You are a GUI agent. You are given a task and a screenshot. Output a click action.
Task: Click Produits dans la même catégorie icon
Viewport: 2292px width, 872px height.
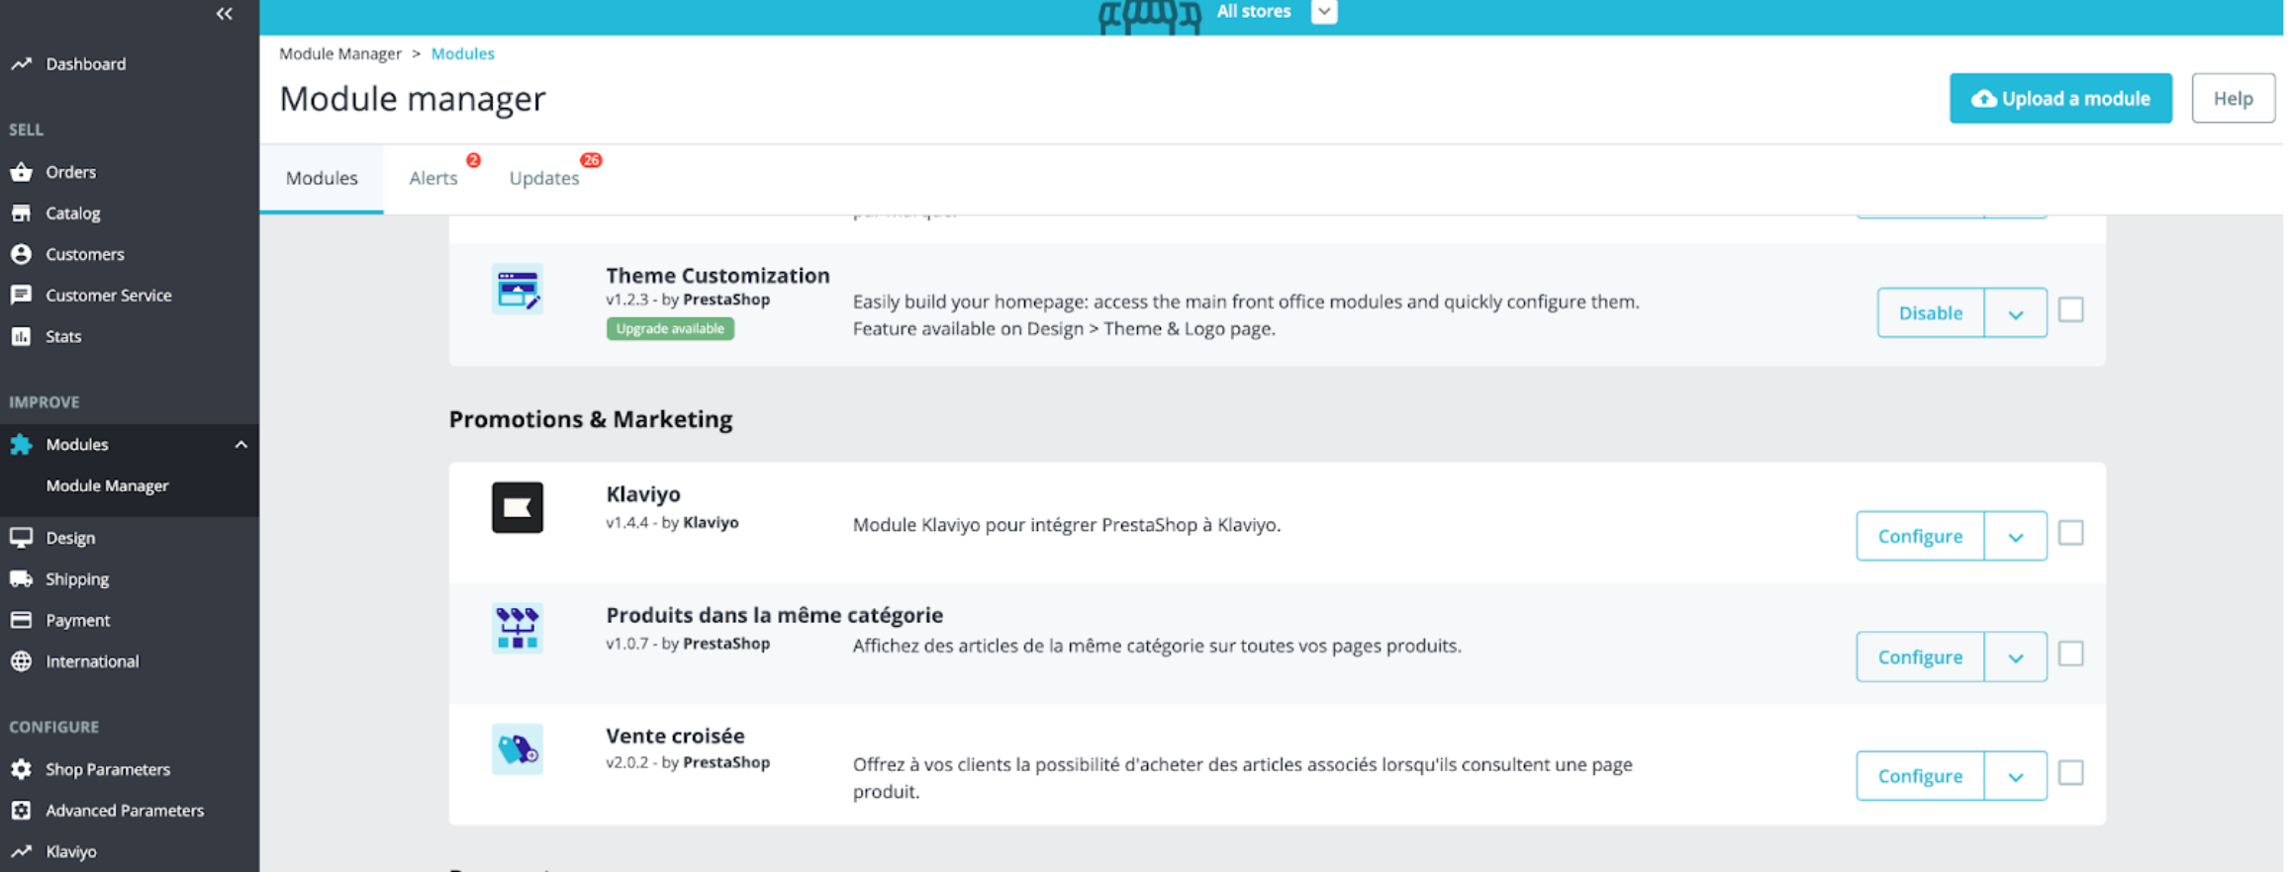(x=517, y=629)
